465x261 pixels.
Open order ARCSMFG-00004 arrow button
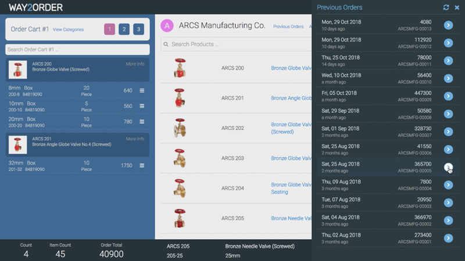click(x=448, y=185)
